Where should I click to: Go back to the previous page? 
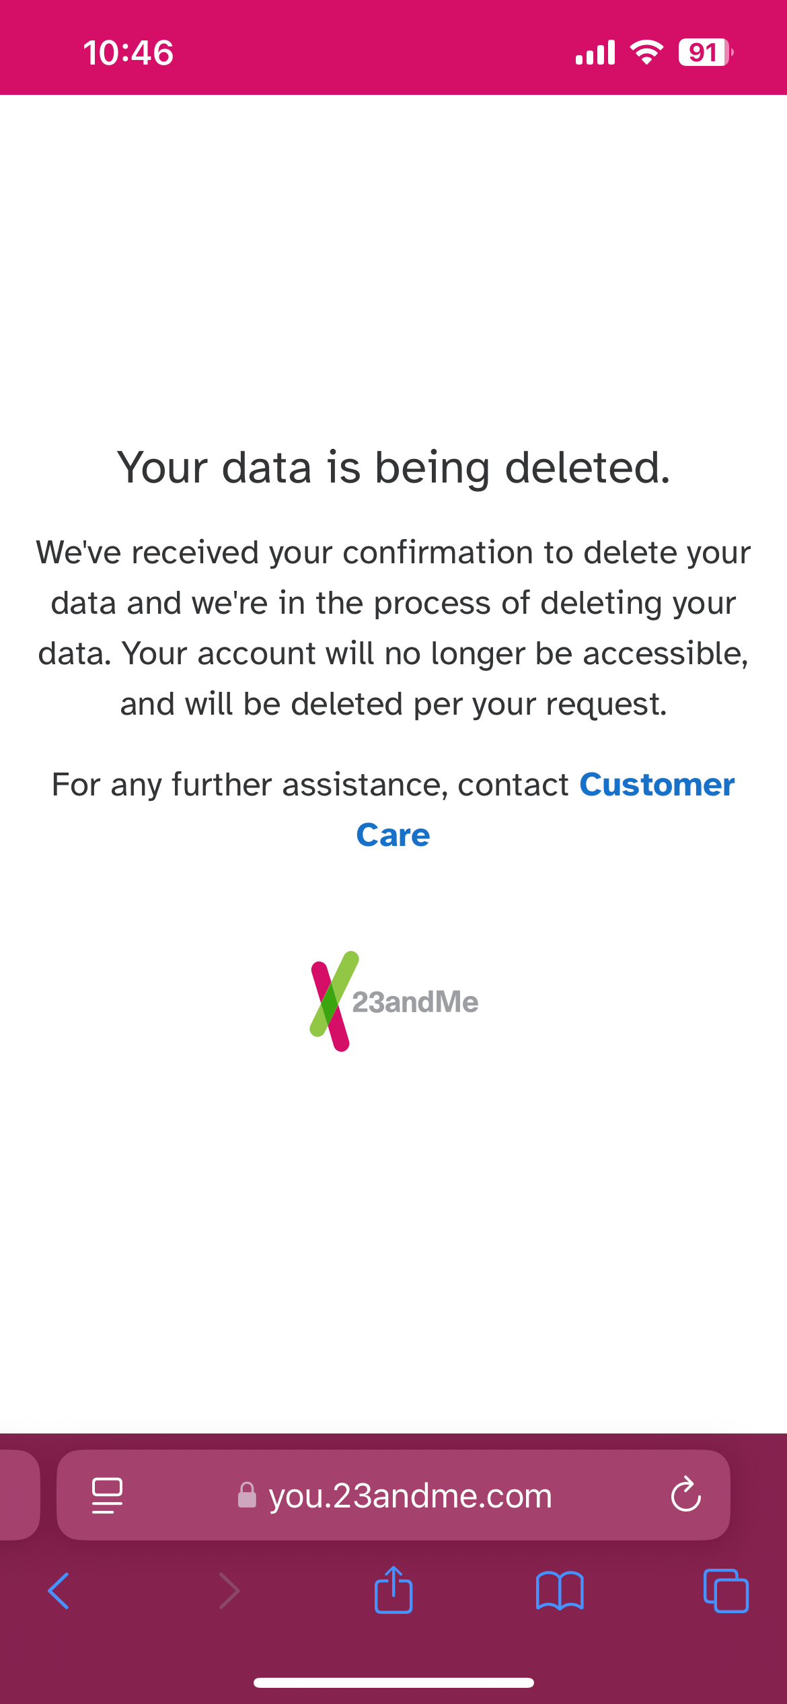tap(59, 1591)
